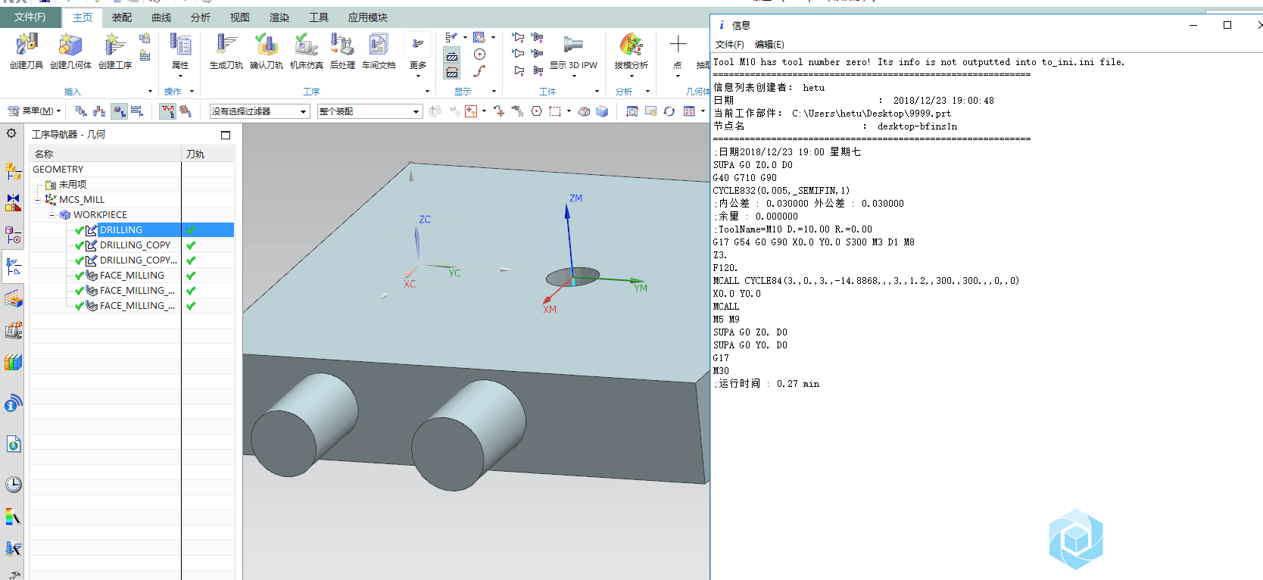Expand the 插入 group dropdown arrow

tap(150, 92)
